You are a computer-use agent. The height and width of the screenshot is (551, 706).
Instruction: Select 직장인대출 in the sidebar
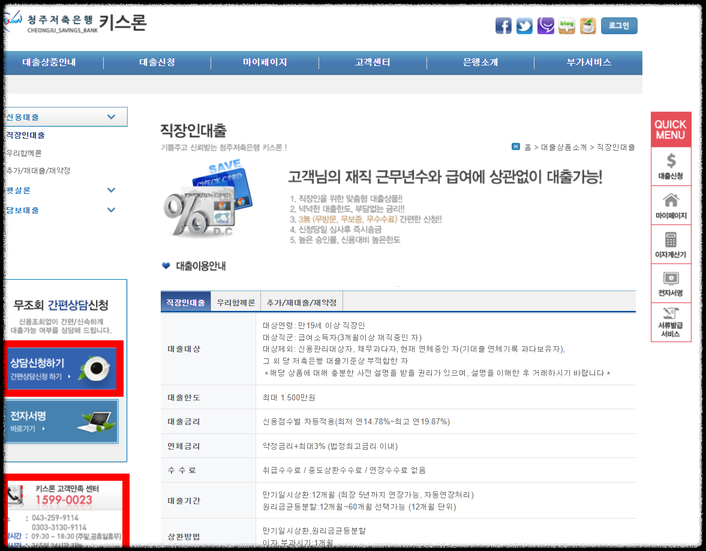point(25,135)
